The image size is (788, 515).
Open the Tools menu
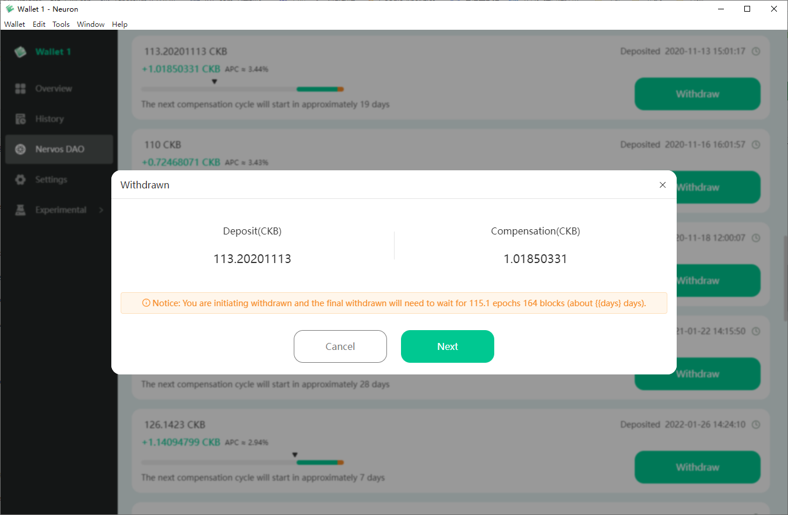[x=61, y=24]
